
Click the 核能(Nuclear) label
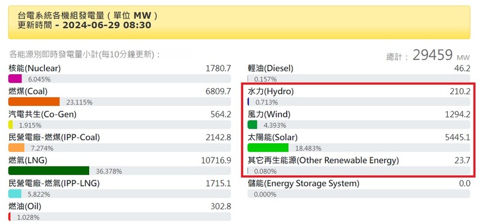click(x=34, y=69)
